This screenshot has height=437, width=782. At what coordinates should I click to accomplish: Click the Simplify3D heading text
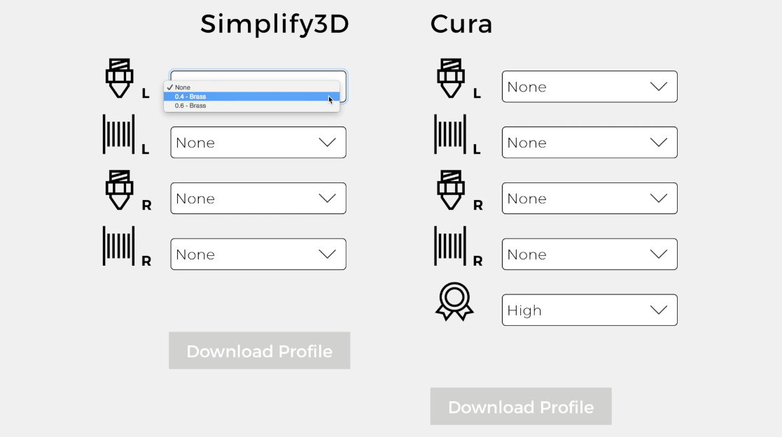click(275, 24)
